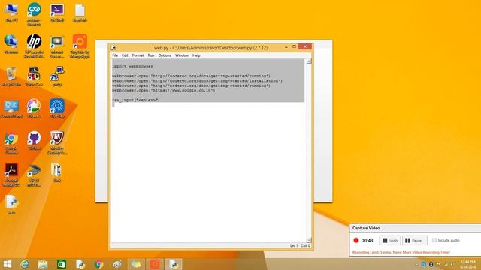481x270 pixels.
Task: Open the This PC desktop icon
Action: [x=11, y=12]
